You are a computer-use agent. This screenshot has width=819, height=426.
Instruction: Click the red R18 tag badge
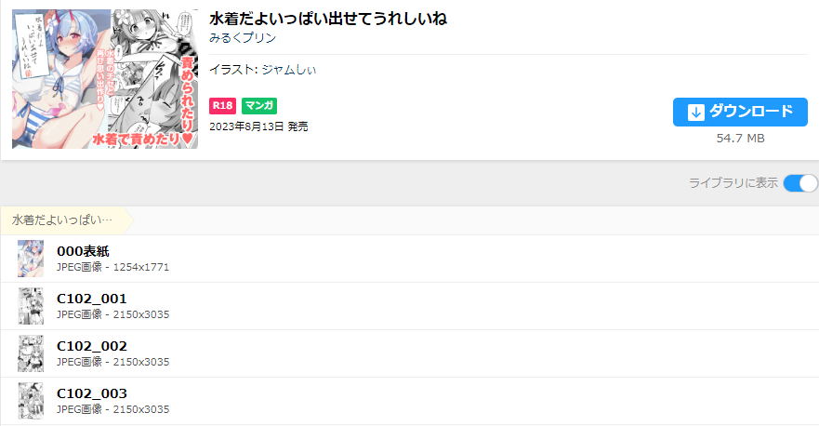pyautogui.click(x=222, y=106)
